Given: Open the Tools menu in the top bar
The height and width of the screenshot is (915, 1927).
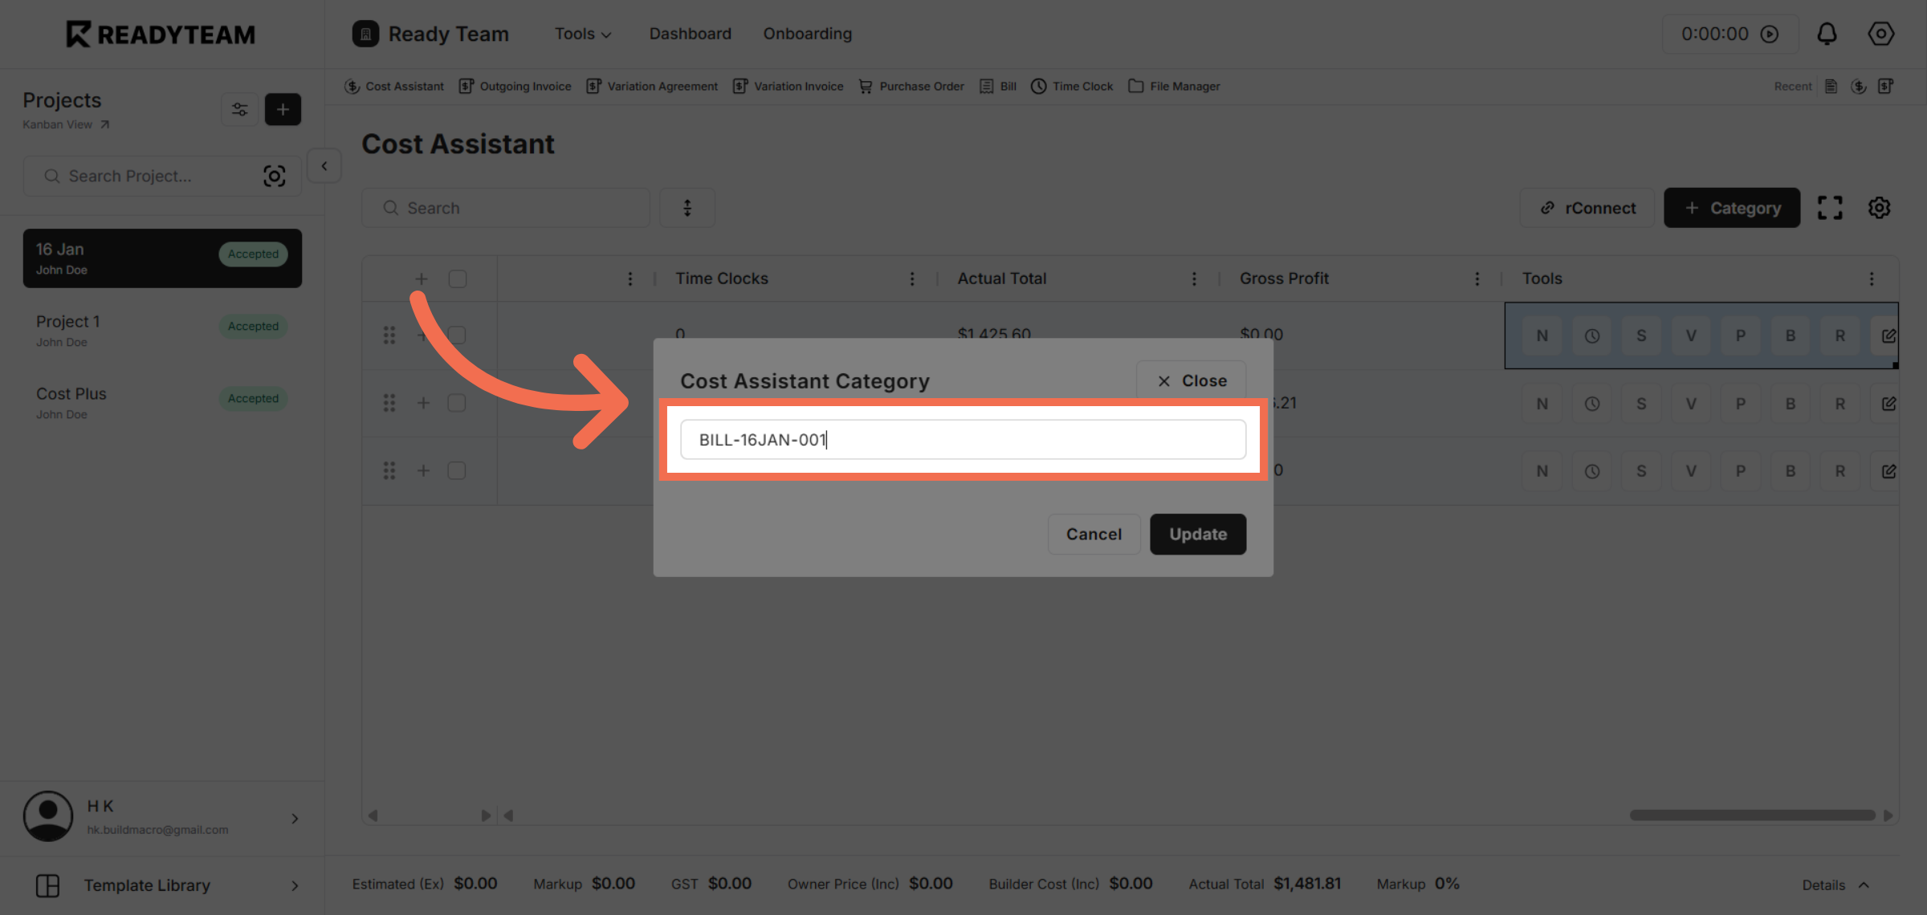Looking at the screenshot, I should 582,34.
